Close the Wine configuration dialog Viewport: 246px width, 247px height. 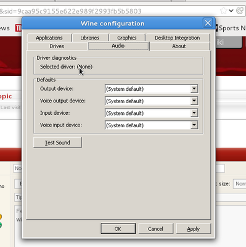(208, 23)
